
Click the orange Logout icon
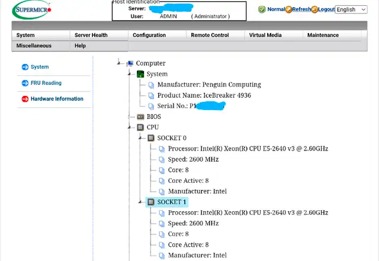pos(314,9)
